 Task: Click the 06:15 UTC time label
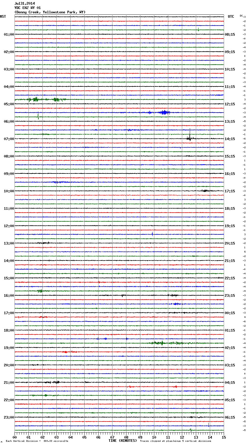230,417
